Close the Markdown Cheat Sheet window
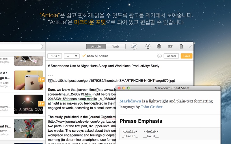Screen dimensions: 231x144 [119, 88]
